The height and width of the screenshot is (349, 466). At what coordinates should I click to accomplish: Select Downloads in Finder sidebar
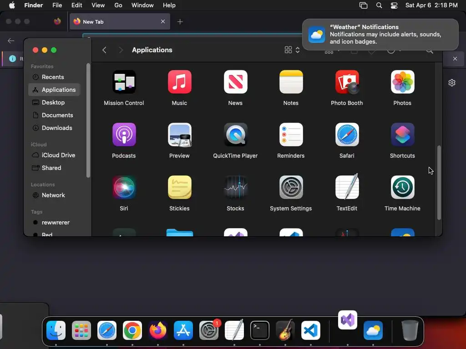[55, 128]
